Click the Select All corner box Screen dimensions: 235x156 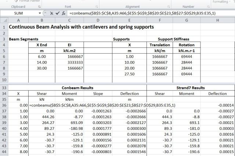[x=4, y=20]
